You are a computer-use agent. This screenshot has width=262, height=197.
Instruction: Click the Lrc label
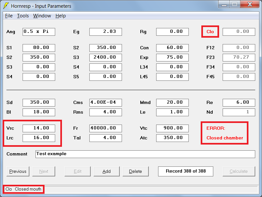(x=10, y=138)
